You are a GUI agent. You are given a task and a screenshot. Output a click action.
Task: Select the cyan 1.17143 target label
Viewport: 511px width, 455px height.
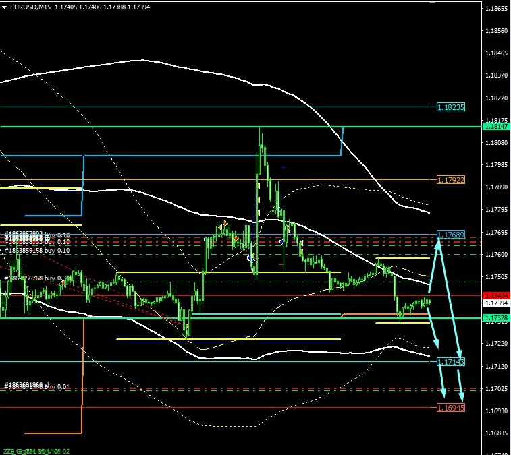coord(450,362)
